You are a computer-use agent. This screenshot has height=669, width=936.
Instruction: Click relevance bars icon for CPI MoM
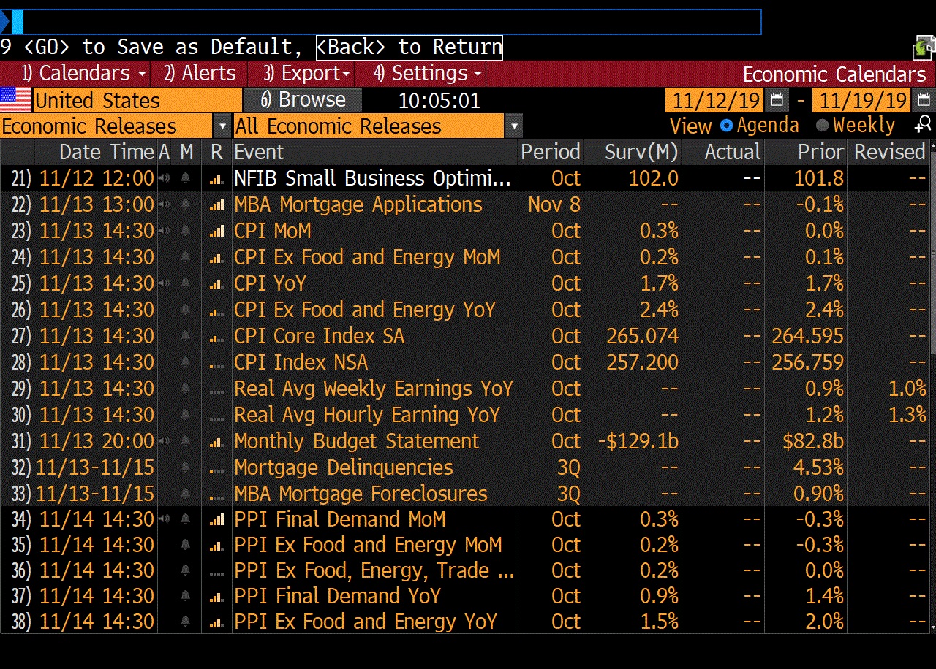coord(216,231)
